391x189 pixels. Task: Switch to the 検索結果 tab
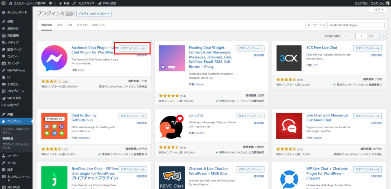tap(47, 25)
